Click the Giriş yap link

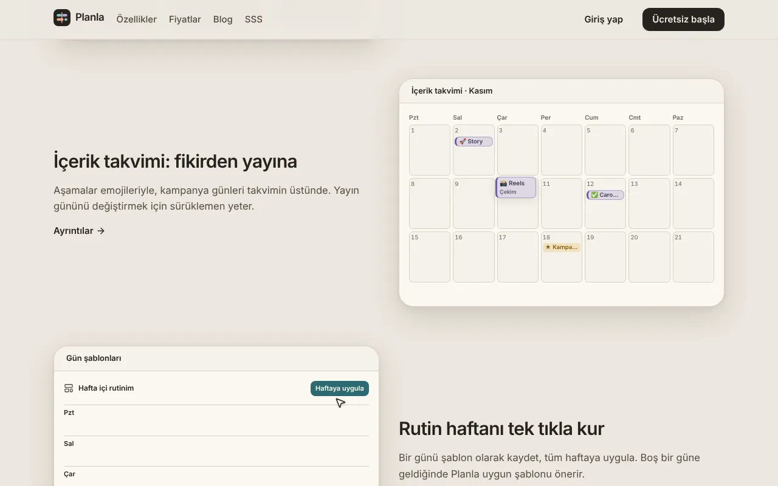pos(604,19)
